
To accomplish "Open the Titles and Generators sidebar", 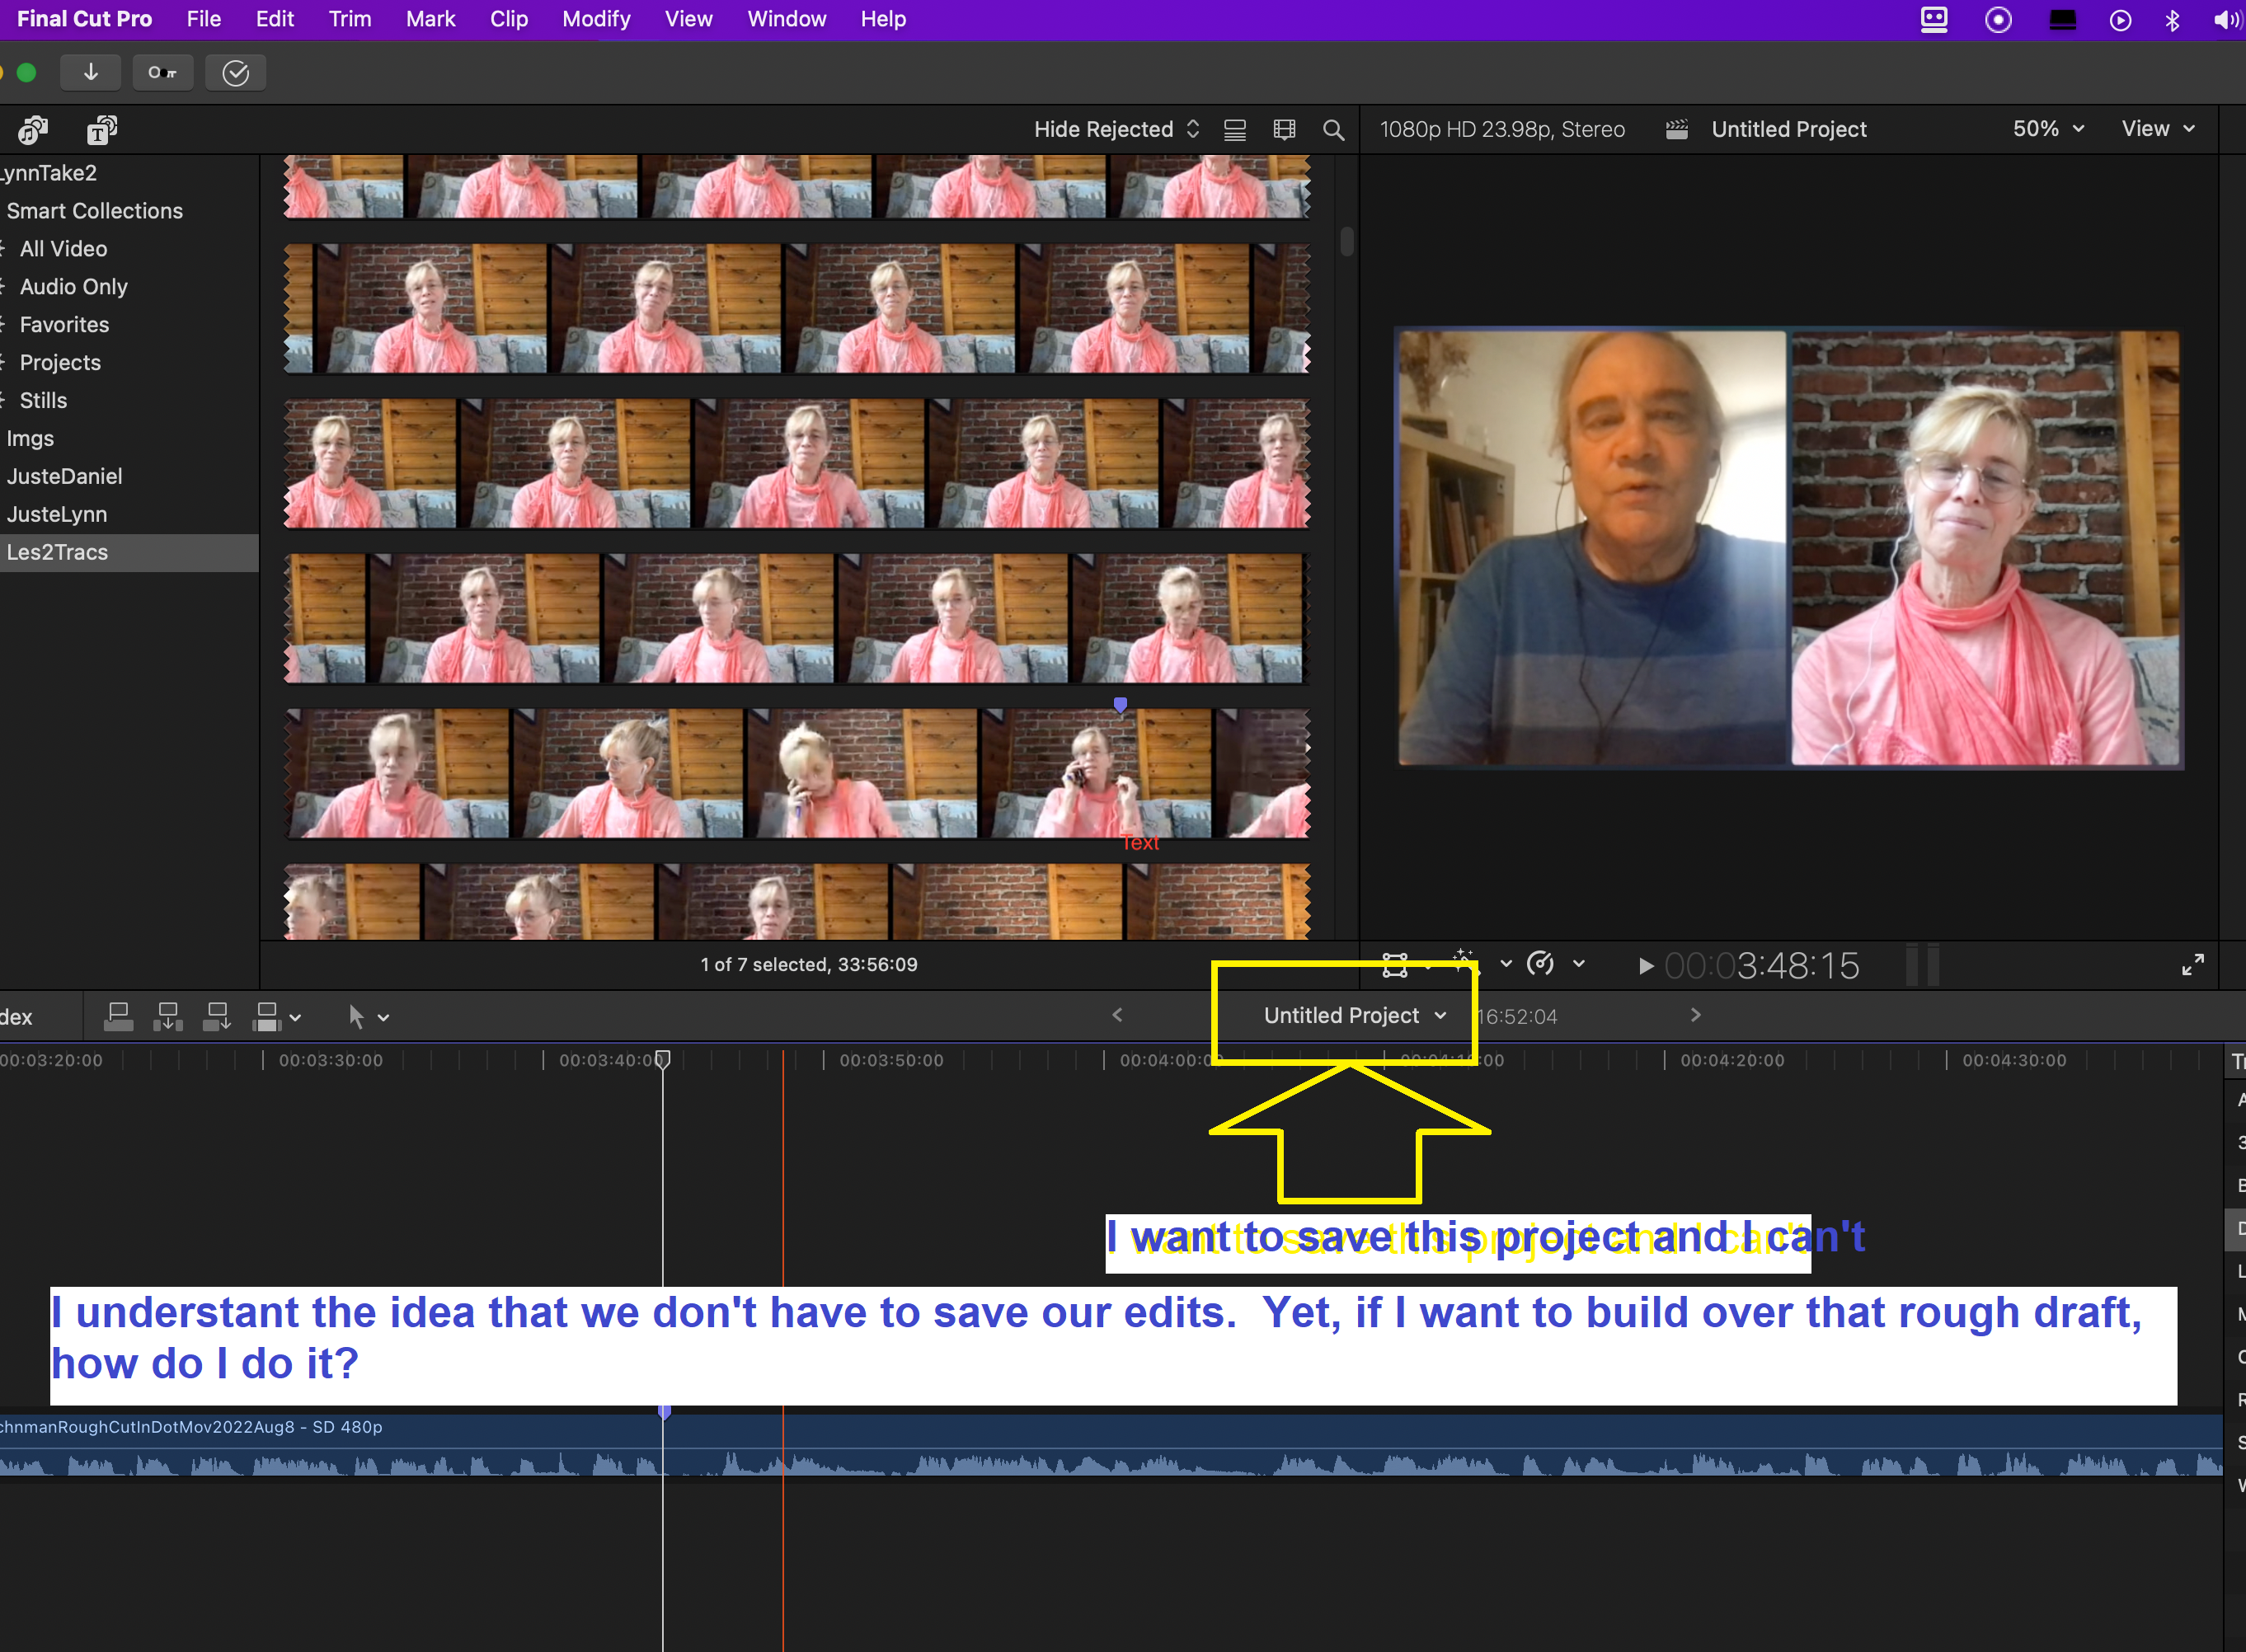I will 101,130.
